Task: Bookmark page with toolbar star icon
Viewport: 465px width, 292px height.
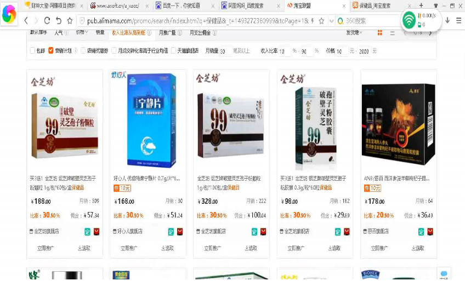Action: click(70, 20)
